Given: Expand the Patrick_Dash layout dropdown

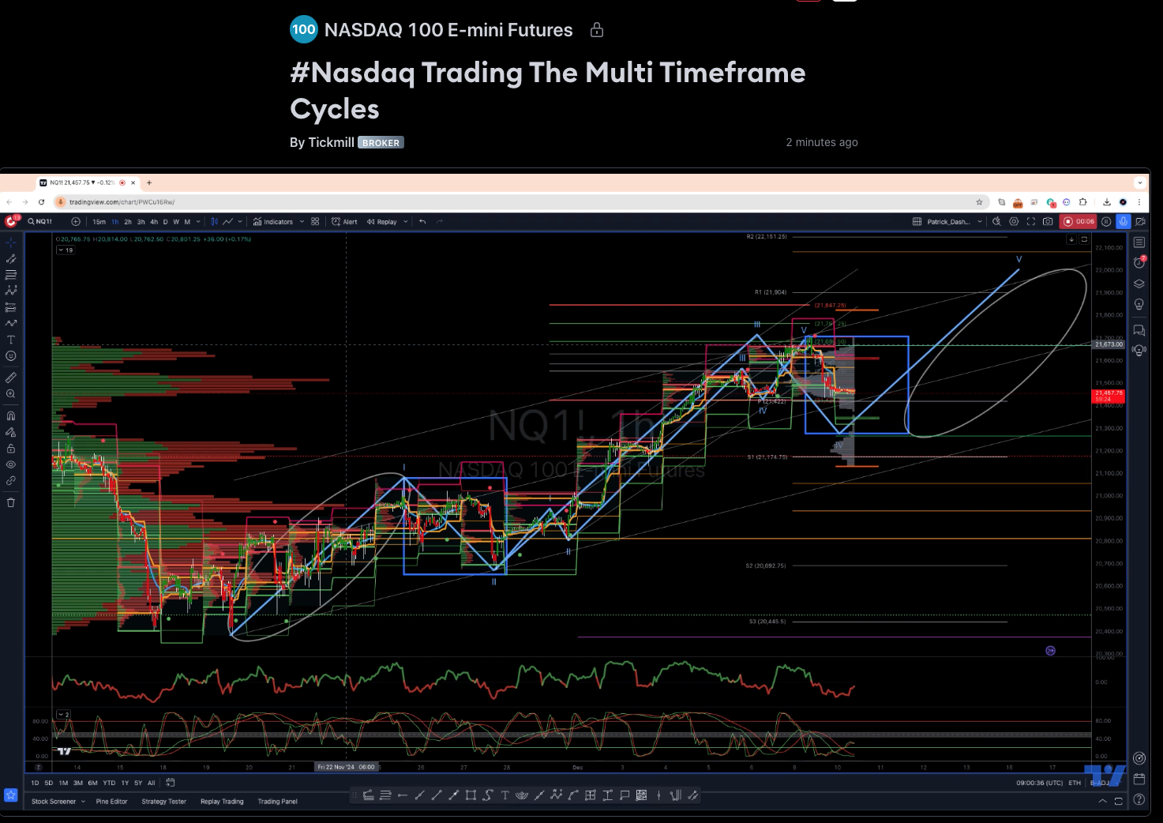Looking at the screenshot, I should [980, 222].
